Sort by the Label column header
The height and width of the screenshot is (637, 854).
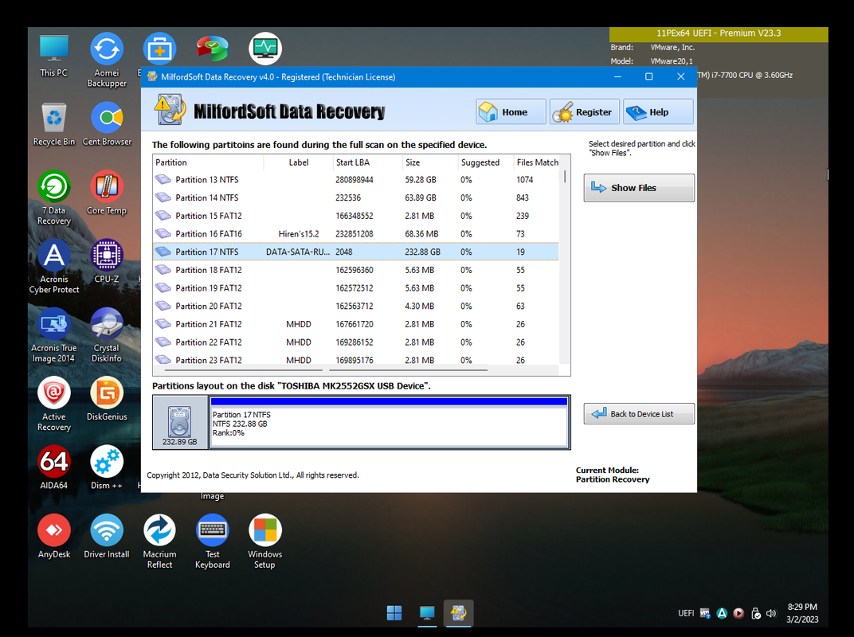299,162
